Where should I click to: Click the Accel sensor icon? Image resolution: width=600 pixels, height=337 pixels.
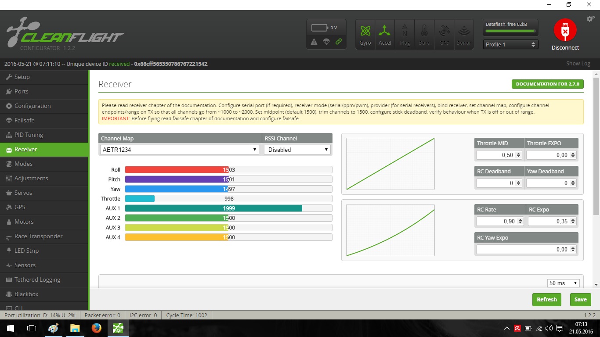[385, 31]
